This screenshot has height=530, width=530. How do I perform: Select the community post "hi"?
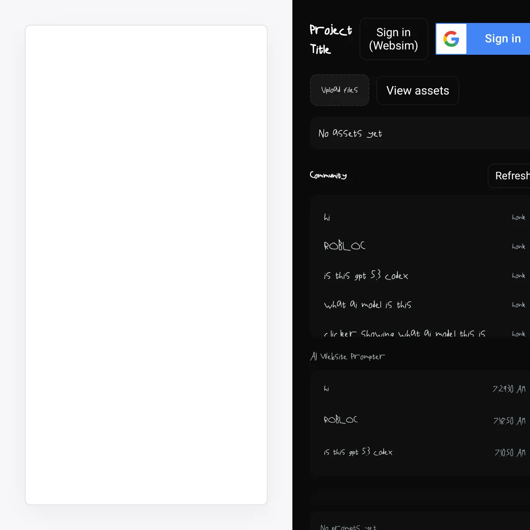[x=327, y=217]
